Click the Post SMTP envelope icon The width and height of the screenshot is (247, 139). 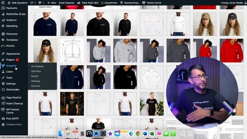pos(3,119)
